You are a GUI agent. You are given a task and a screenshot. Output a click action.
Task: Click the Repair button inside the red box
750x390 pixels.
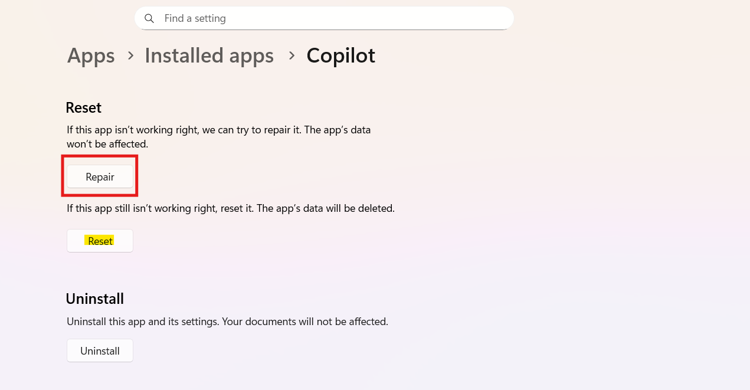coord(100,176)
